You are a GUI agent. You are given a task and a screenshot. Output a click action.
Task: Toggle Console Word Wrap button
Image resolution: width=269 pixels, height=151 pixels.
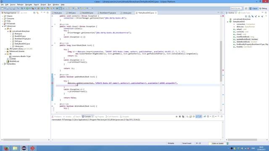194,117
